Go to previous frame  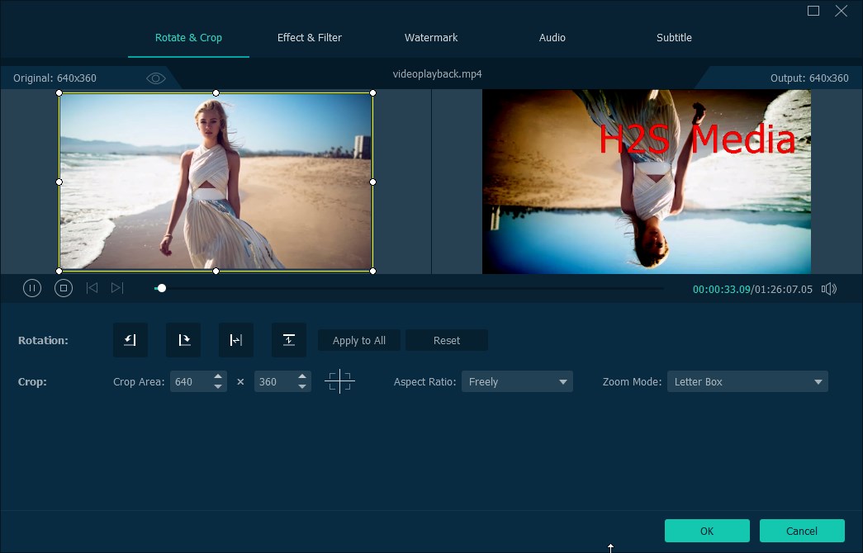coord(92,288)
